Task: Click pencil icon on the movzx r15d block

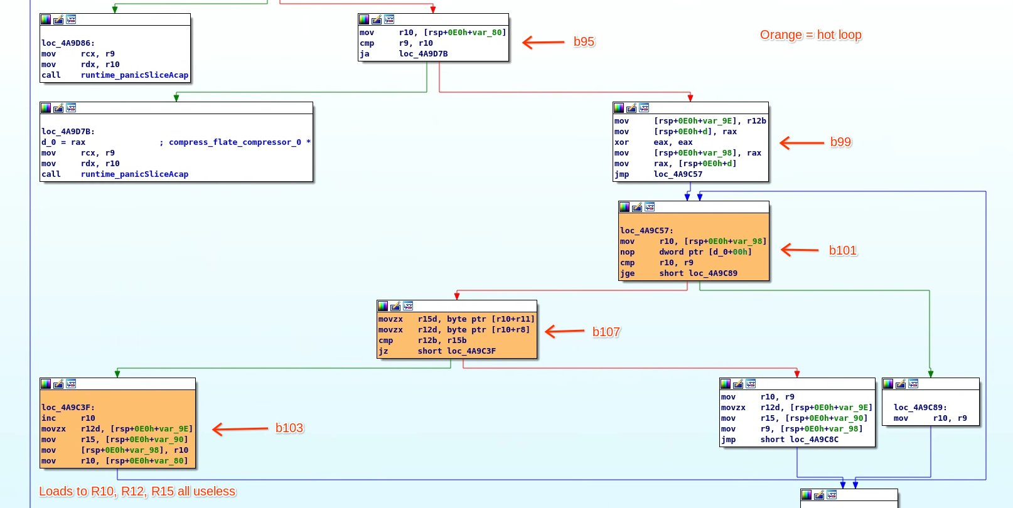Action: tap(395, 306)
